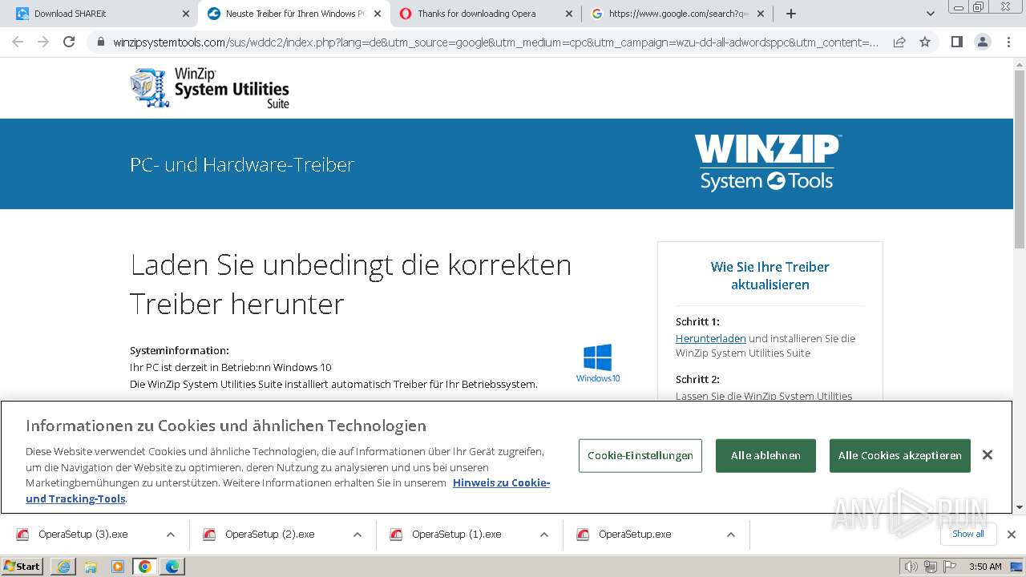Select Chrome in the taskbar
Screen dimensions: 1026x577
pyautogui.click(x=145, y=567)
